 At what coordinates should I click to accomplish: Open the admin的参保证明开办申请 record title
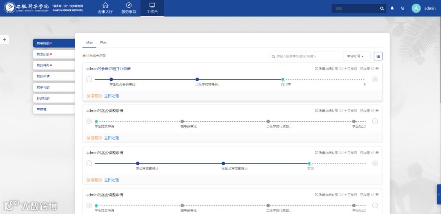coord(108,69)
